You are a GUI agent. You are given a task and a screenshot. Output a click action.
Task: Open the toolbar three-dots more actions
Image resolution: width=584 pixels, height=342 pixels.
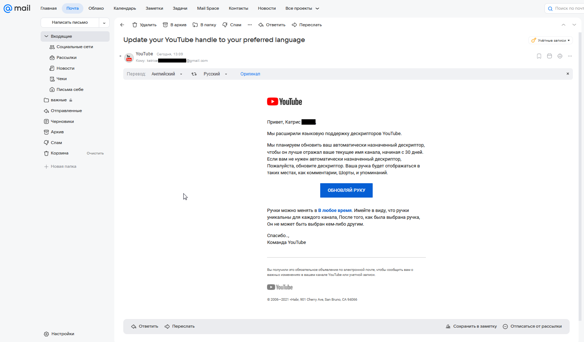(250, 25)
